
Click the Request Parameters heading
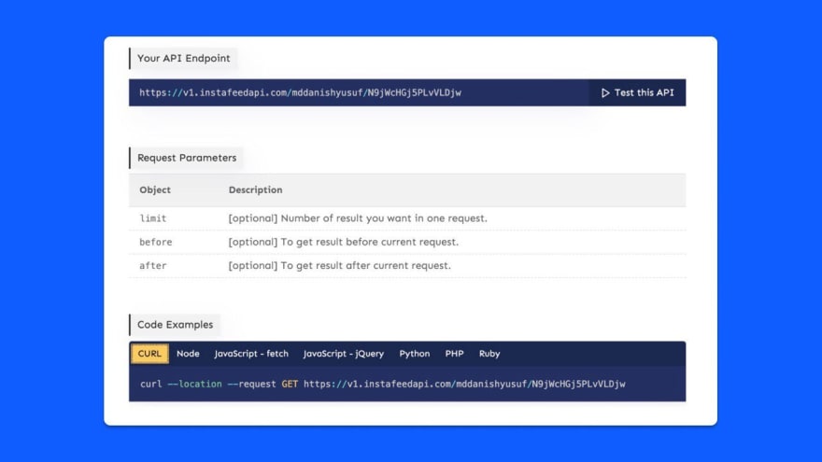187,158
